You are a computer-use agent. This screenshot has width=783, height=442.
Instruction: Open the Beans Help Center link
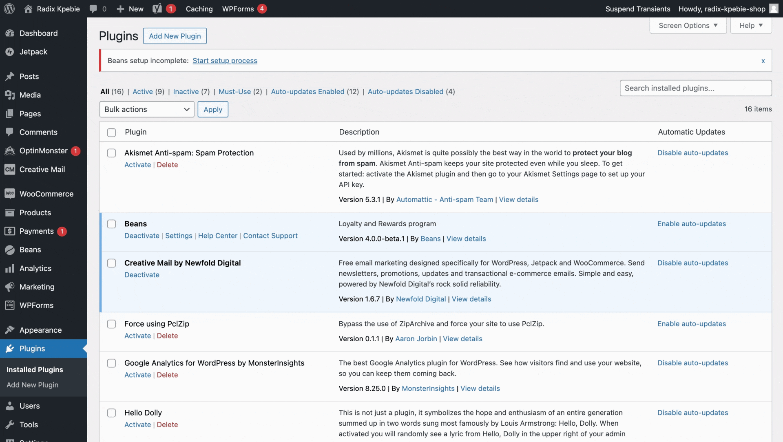218,236
